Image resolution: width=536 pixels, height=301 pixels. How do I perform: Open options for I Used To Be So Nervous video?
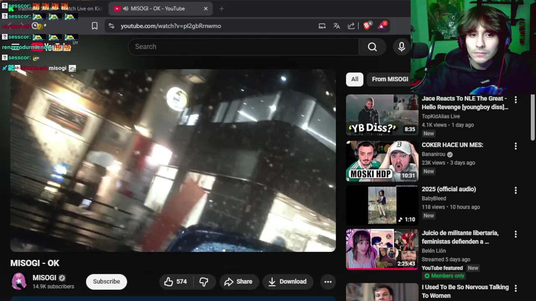pos(515,288)
